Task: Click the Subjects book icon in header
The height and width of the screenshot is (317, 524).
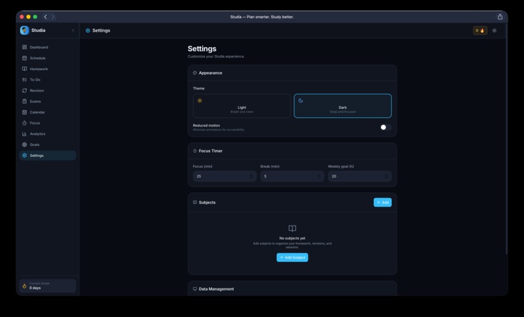Action: (x=195, y=202)
